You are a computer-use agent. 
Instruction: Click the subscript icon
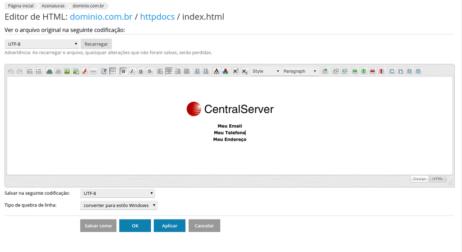coord(245,71)
